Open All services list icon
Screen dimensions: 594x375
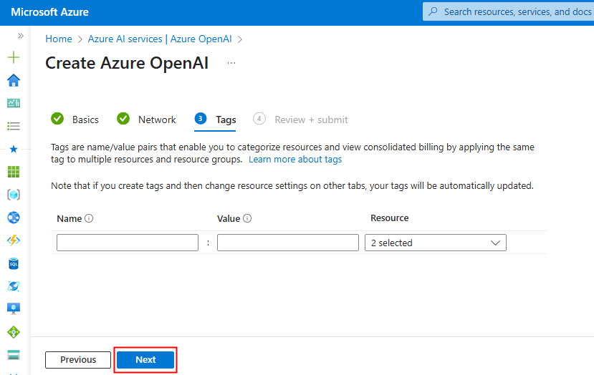point(14,126)
